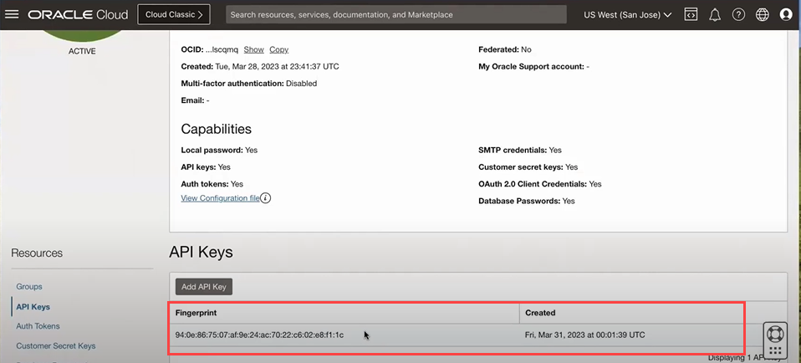This screenshot has height=363, width=801.
Task: Click the Fingerprint column header
Action: (x=196, y=312)
